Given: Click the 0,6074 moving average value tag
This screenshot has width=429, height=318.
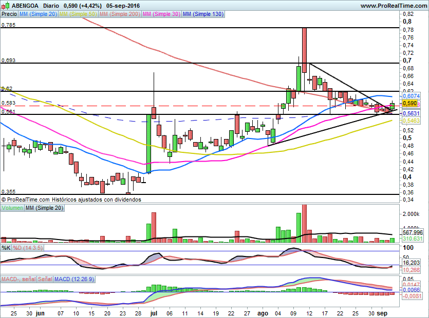Looking at the screenshot, I should tap(411, 96).
